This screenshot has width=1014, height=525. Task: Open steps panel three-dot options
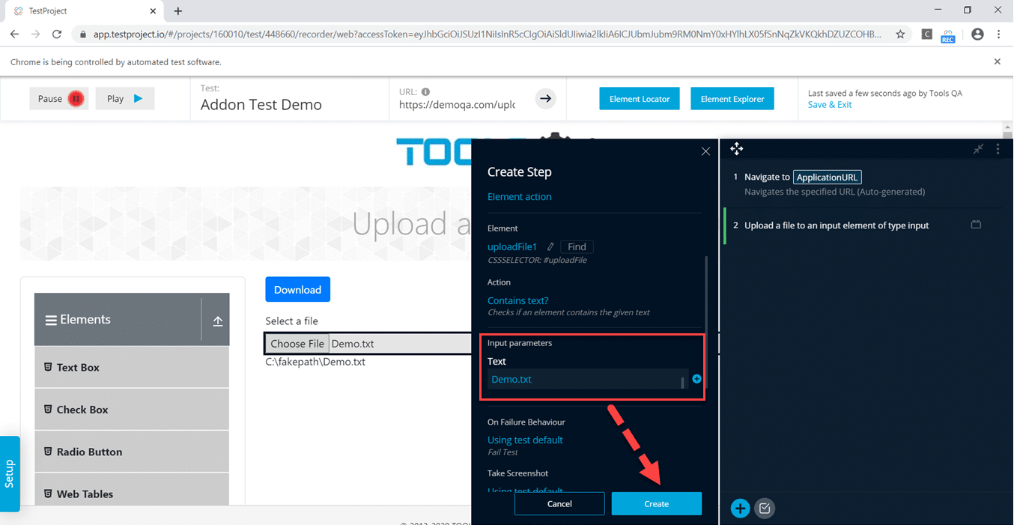998,149
